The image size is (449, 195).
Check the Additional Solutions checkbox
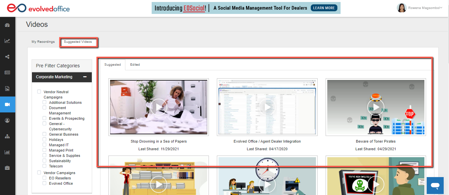(45, 102)
